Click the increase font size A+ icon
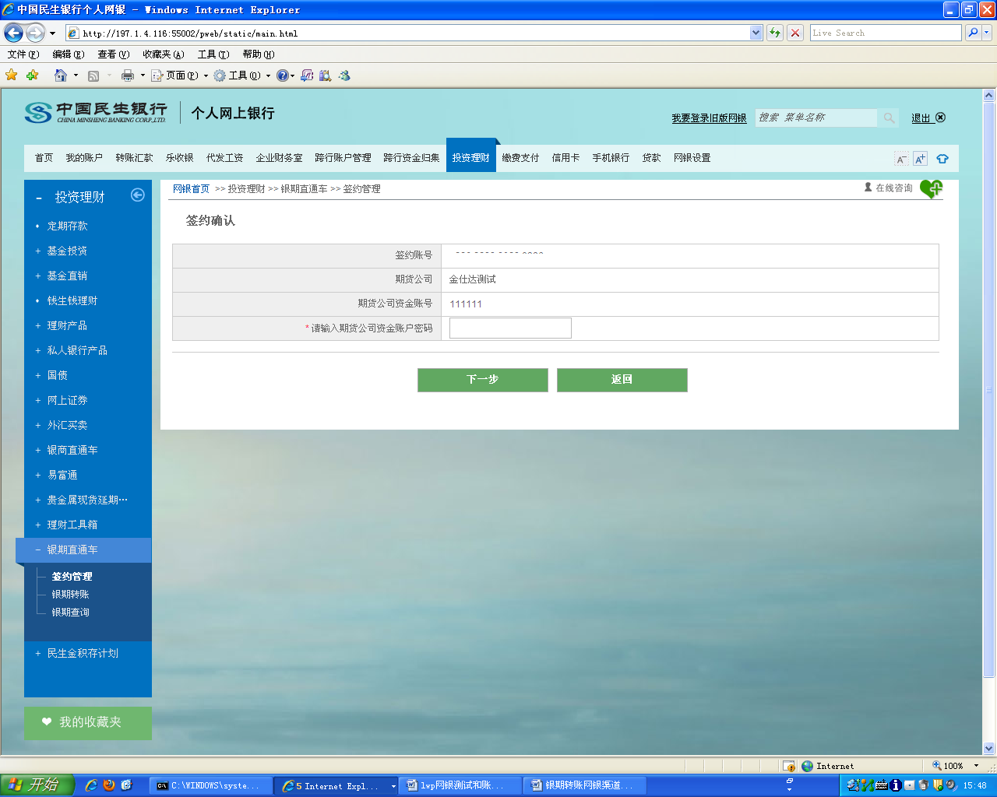This screenshot has height=797, width=997. 920,159
